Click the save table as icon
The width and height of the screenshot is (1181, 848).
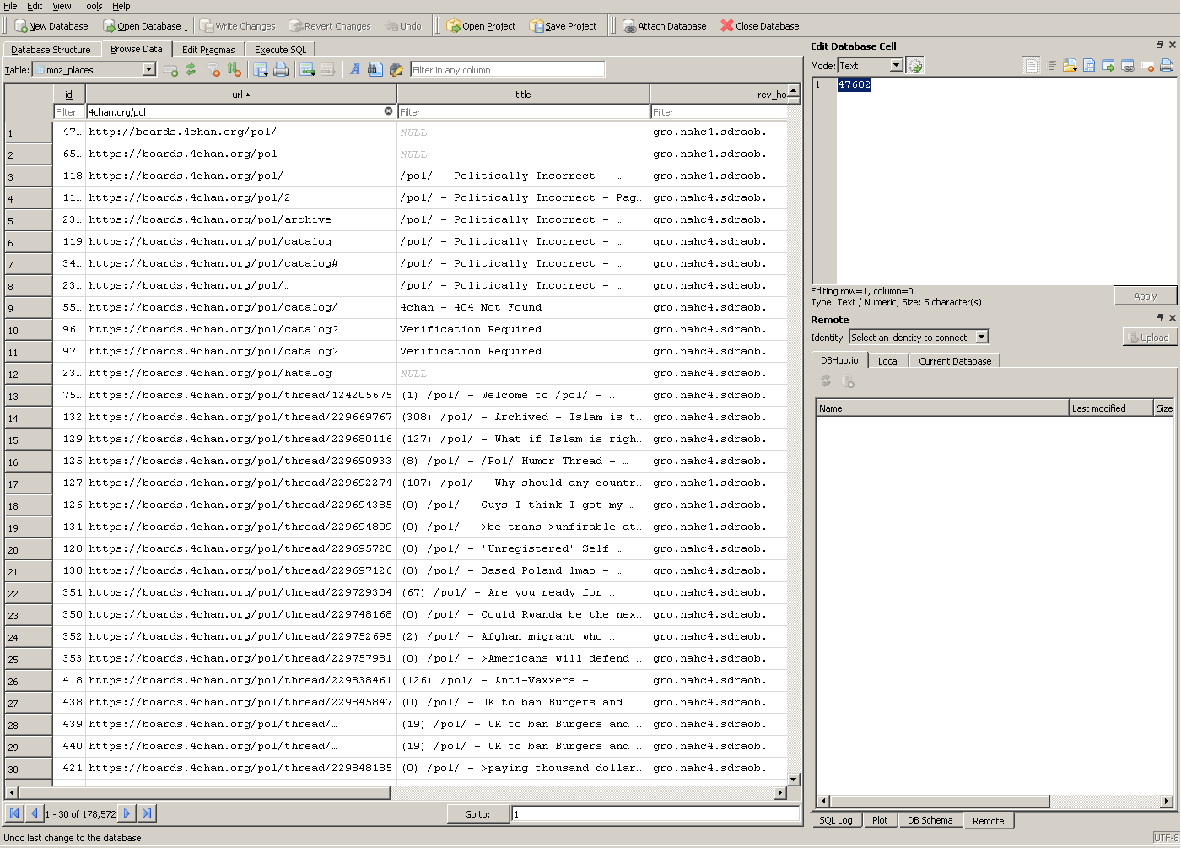coord(261,70)
